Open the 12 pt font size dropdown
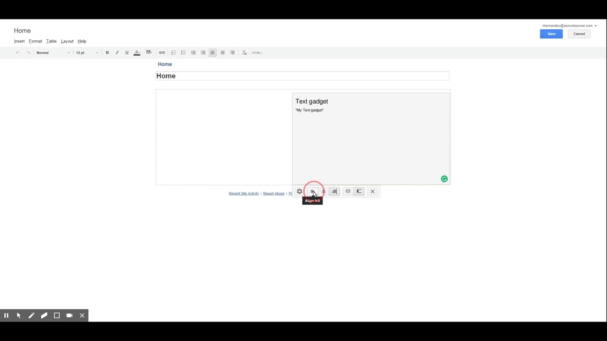This screenshot has height=341, width=607. [x=87, y=53]
